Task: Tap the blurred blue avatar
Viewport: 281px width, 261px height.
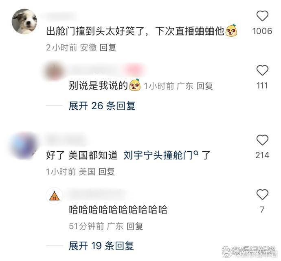Action: click(24, 146)
